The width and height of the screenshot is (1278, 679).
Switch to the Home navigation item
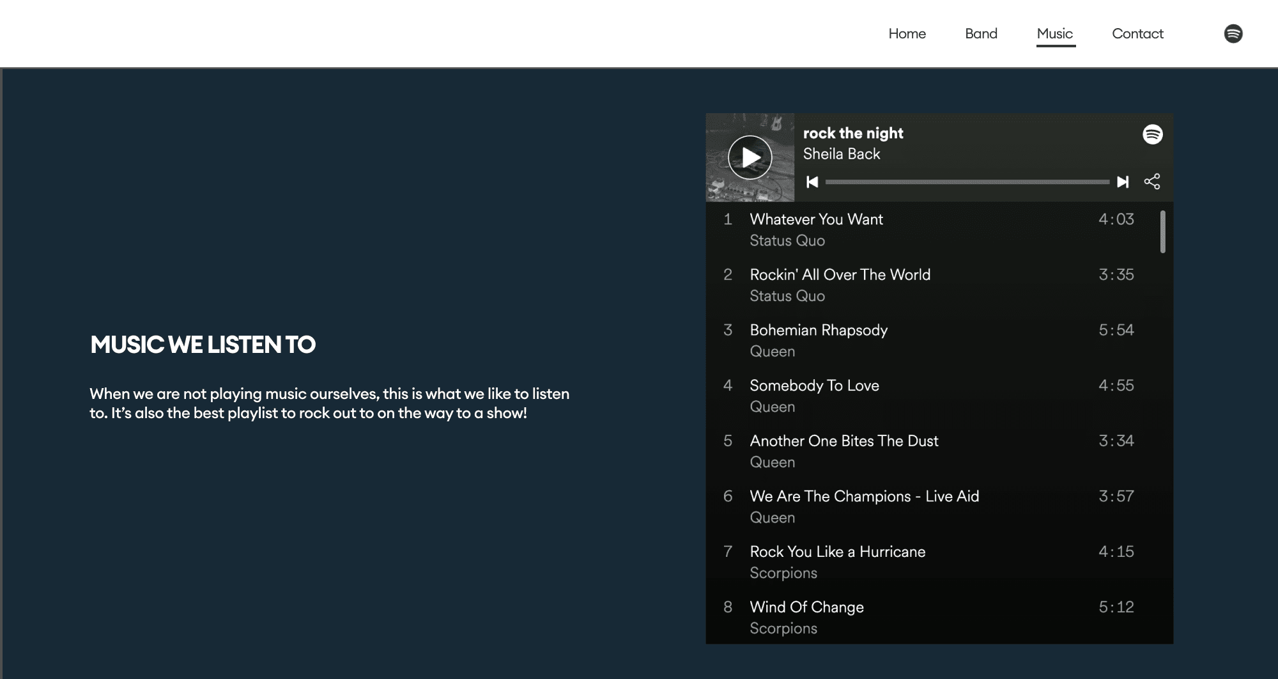point(907,33)
